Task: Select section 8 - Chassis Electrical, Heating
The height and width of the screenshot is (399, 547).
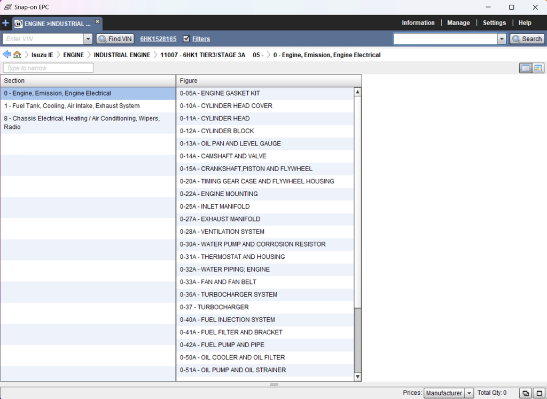Action: (88, 122)
